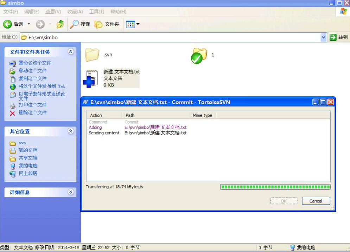Click the Cancel button in Commit dialog
Screen dimensions: 350x252
316,201
